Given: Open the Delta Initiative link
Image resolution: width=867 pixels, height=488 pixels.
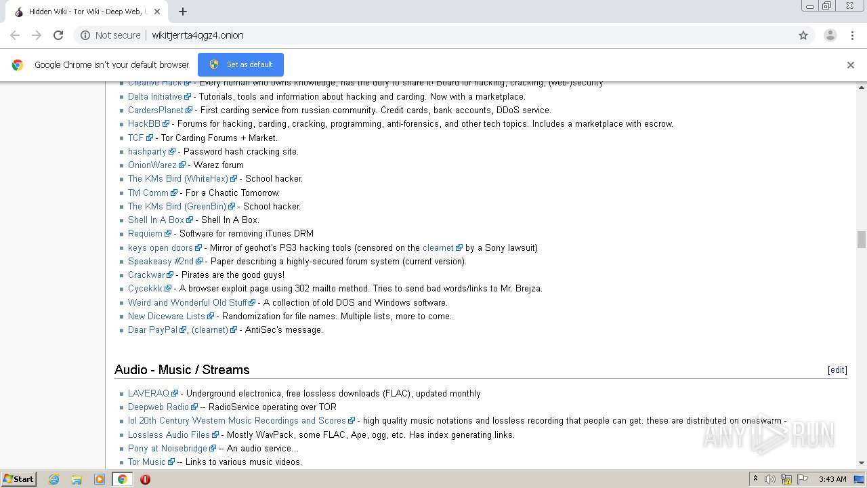Looking at the screenshot, I should coord(155,96).
